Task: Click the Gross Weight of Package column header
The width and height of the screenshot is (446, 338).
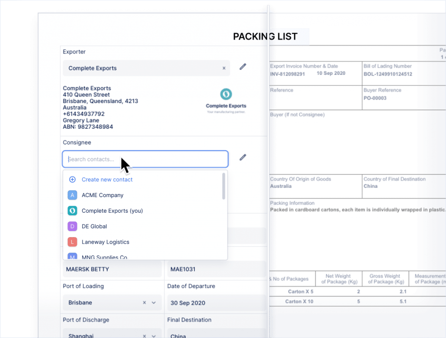Action: (386, 279)
